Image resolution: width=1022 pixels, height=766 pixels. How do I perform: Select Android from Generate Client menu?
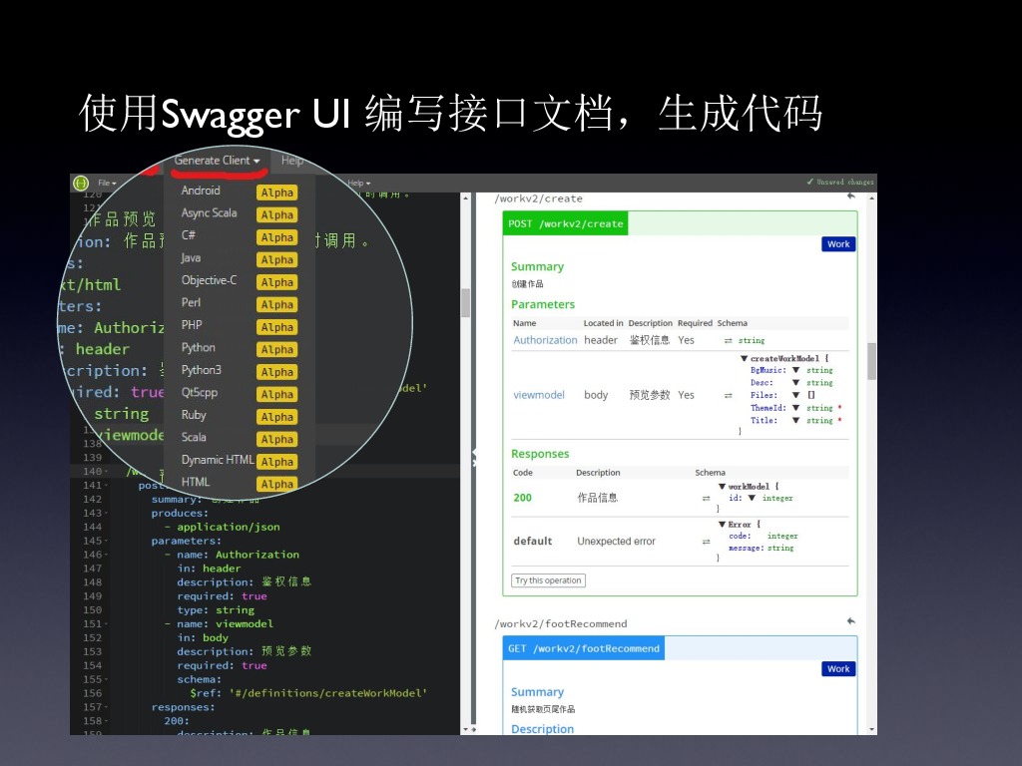click(201, 191)
